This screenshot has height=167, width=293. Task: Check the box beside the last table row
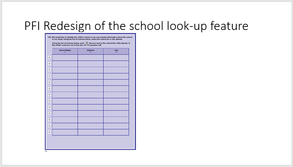tap(49, 132)
